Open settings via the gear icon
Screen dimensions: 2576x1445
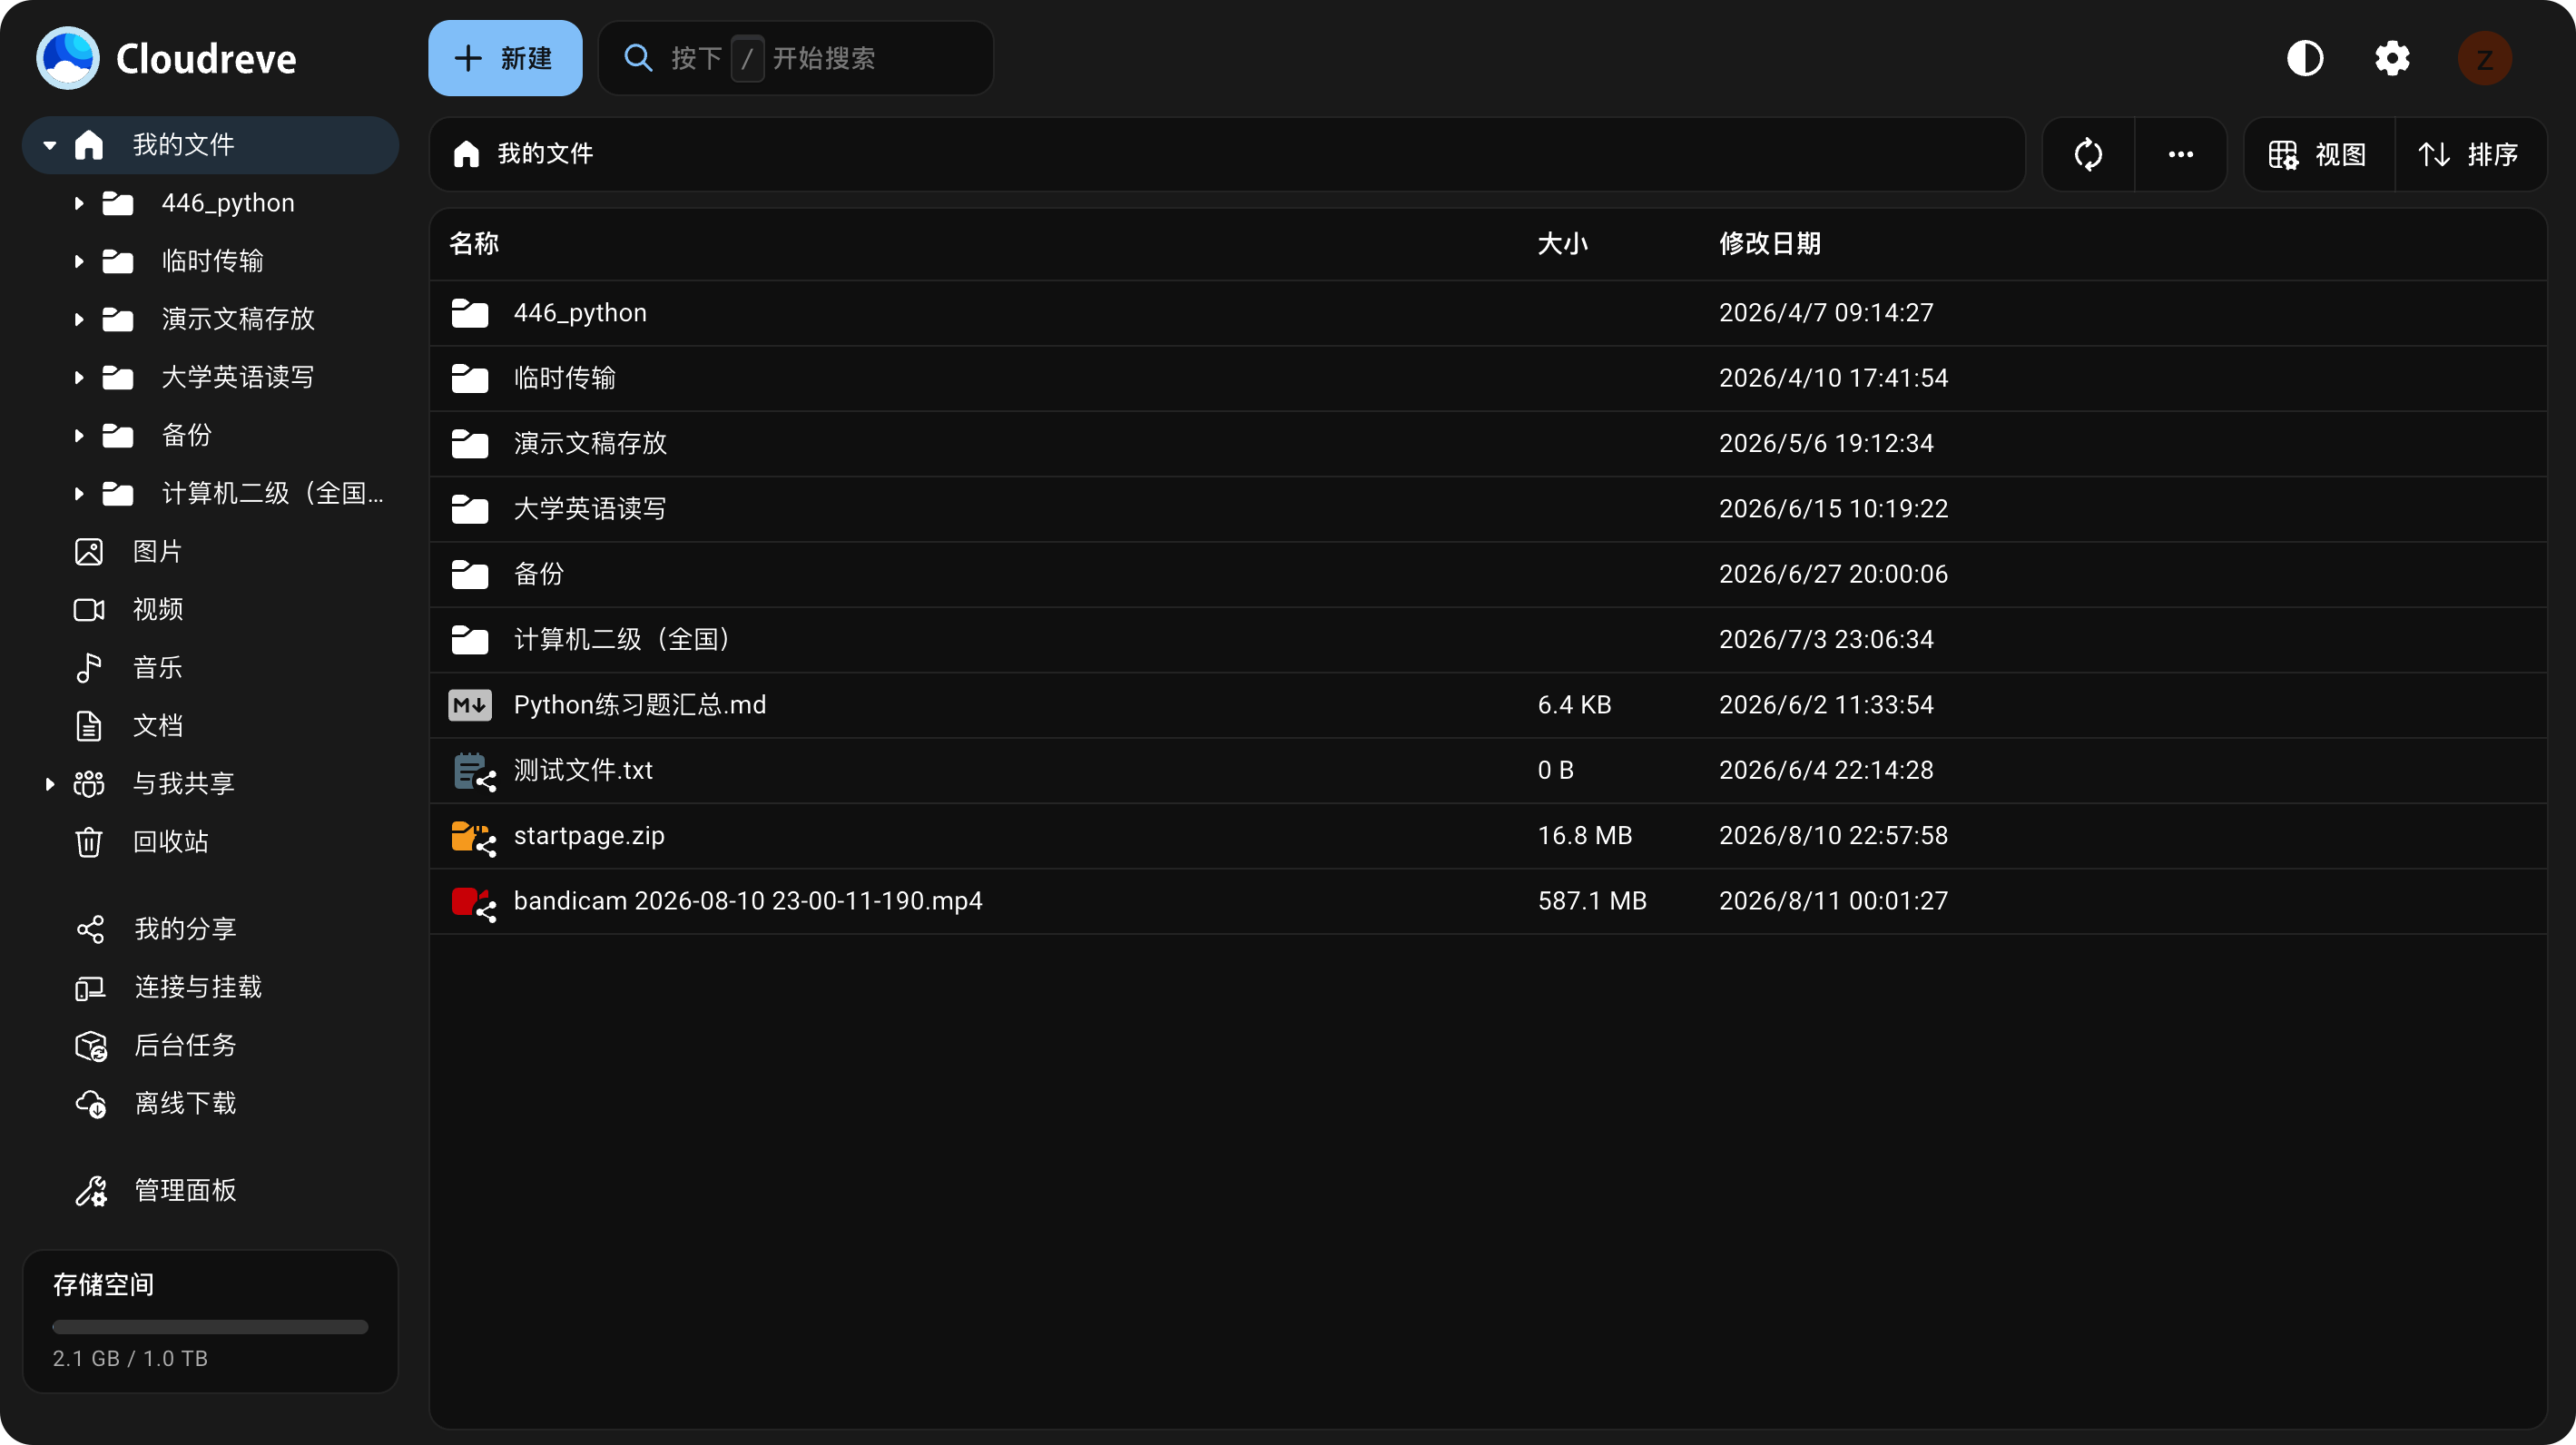pos(2392,58)
